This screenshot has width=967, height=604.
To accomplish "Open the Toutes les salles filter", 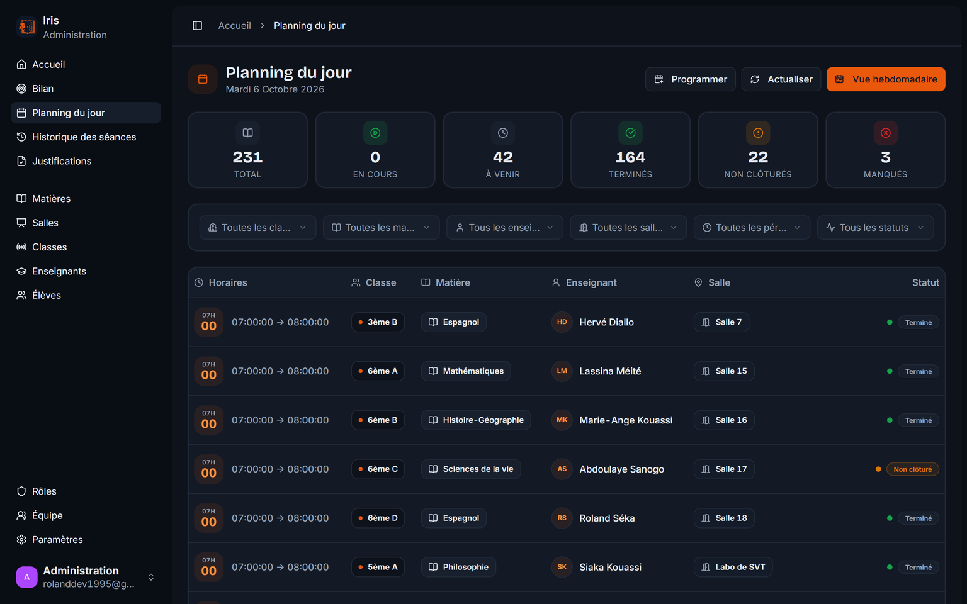I will [x=628, y=228].
